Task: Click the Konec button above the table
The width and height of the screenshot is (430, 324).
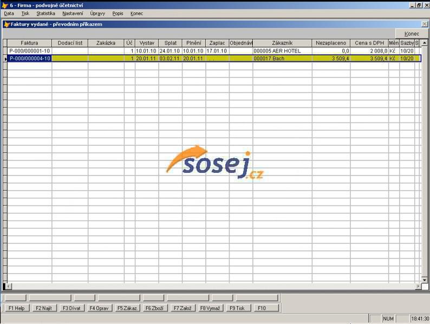Action: tap(412, 34)
